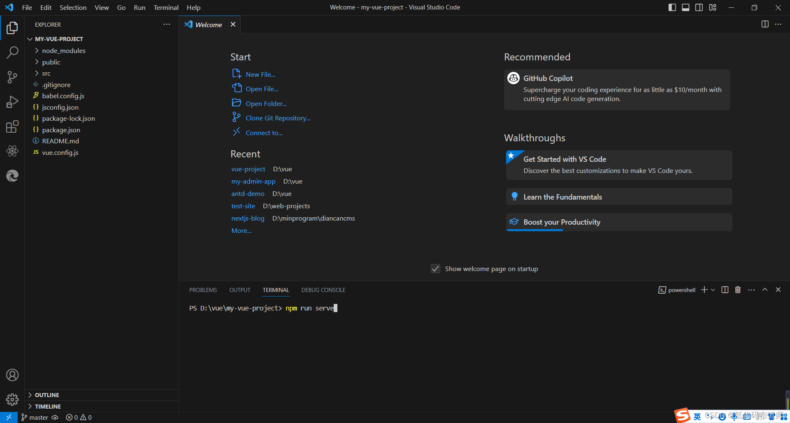Select the powershell terminal label
The image size is (790, 423).
pyautogui.click(x=677, y=290)
